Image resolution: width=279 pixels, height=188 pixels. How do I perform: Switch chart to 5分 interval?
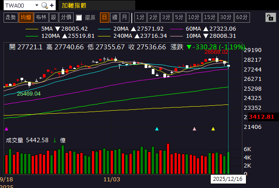pyautogui.click(x=179, y=17)
